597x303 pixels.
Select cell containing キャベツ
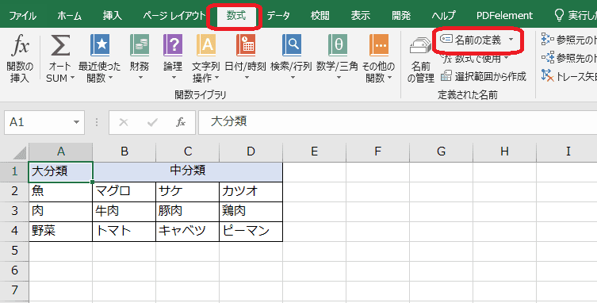click(x=187, y=232)
